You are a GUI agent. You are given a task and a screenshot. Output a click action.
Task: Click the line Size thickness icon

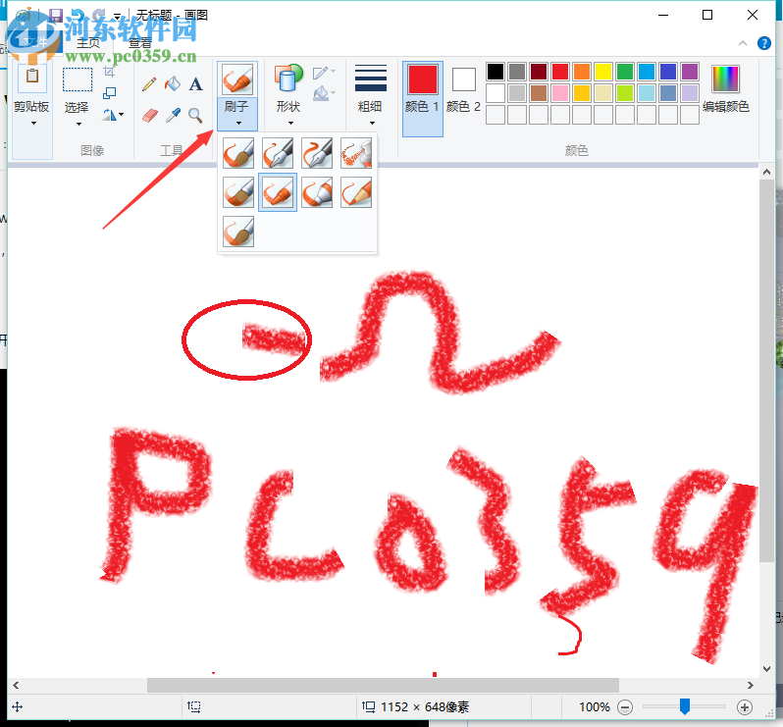point(371,78)
